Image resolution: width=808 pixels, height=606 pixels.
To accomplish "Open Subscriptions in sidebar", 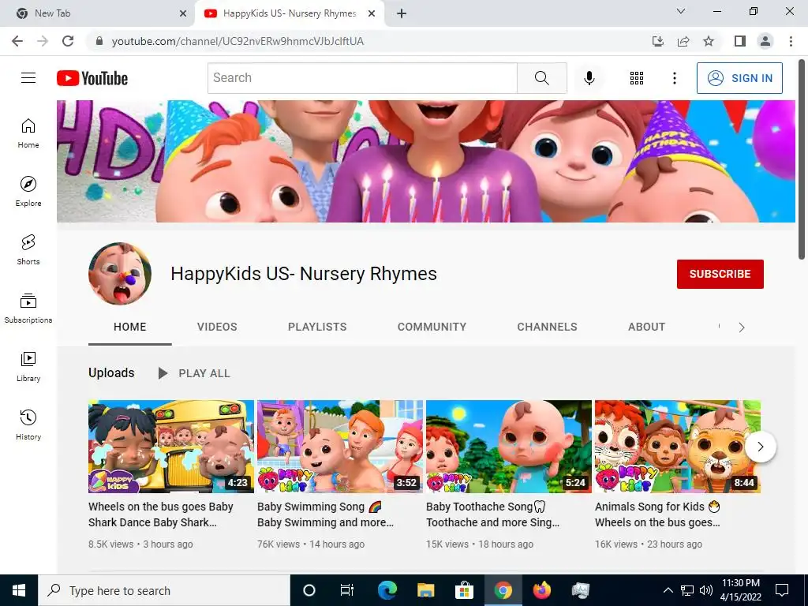I will point(28,308).
